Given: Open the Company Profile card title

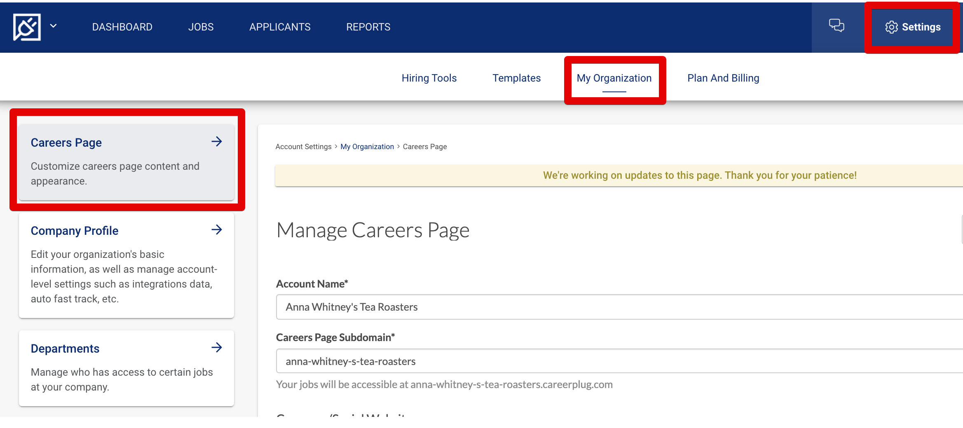Looking at the screenshot, I should point(75,231).
